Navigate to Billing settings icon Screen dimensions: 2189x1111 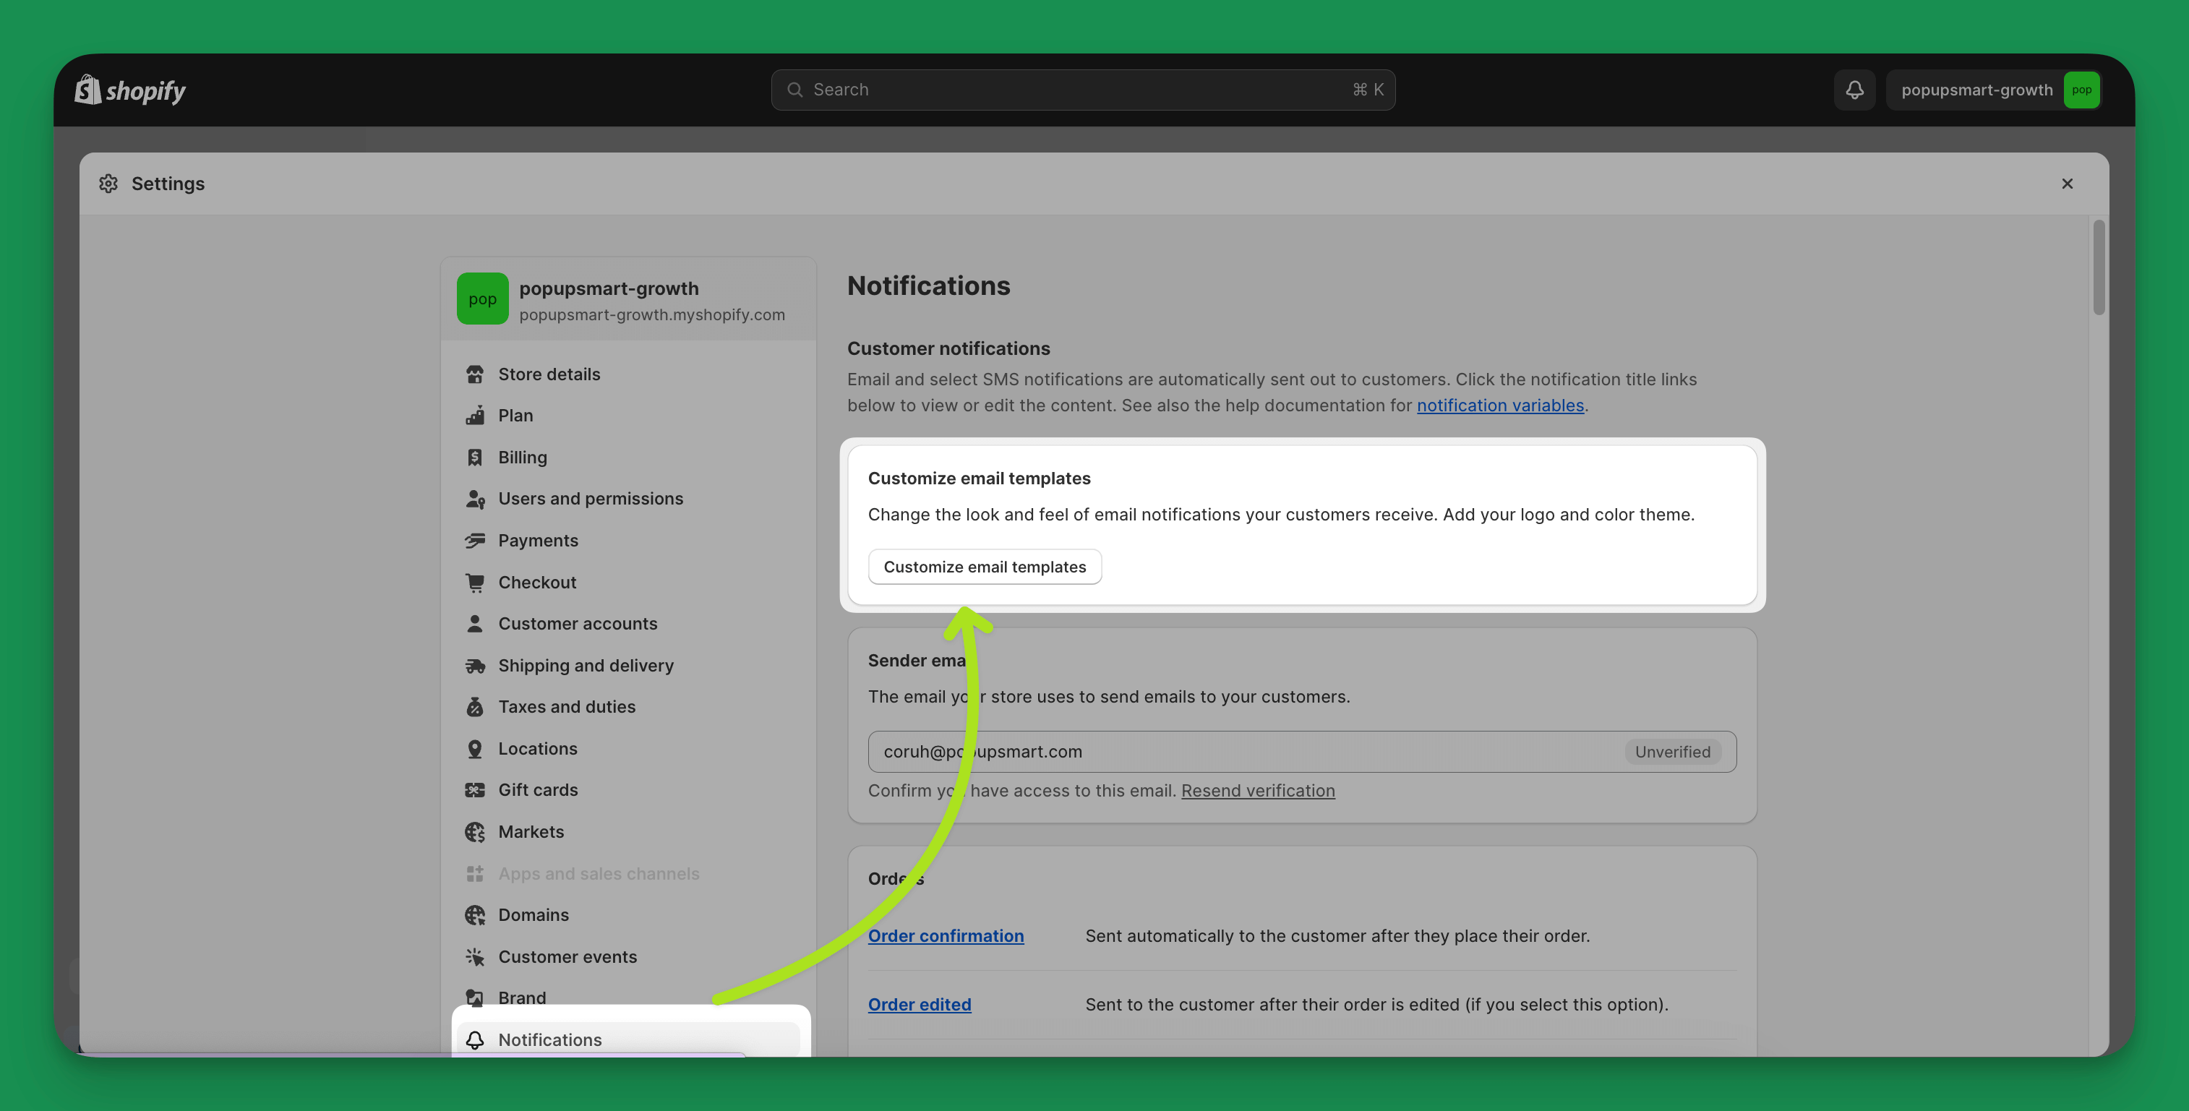tap(476, 458)
